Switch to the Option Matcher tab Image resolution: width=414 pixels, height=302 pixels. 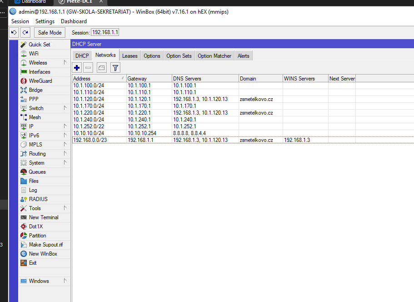tap(214, 56)
